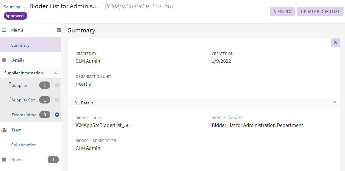This screenshot has width=345, height=171.
Task: Click the Notes count badge
Action: click(53, 160)
